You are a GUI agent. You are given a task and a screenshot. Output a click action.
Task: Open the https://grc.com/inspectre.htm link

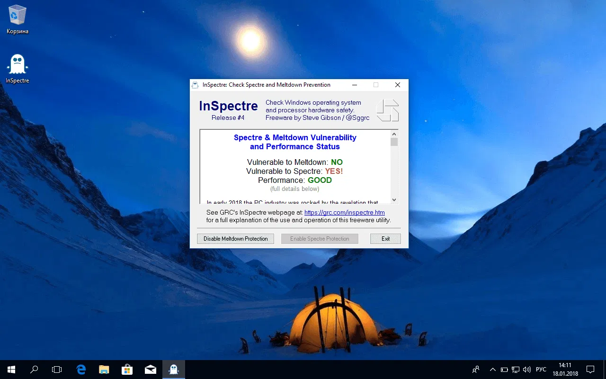[x=344, y=213]
